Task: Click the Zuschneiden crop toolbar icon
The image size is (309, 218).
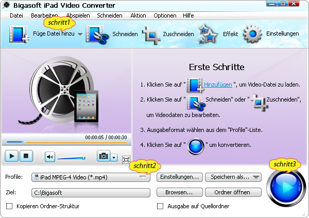Action: pos(151,36)
